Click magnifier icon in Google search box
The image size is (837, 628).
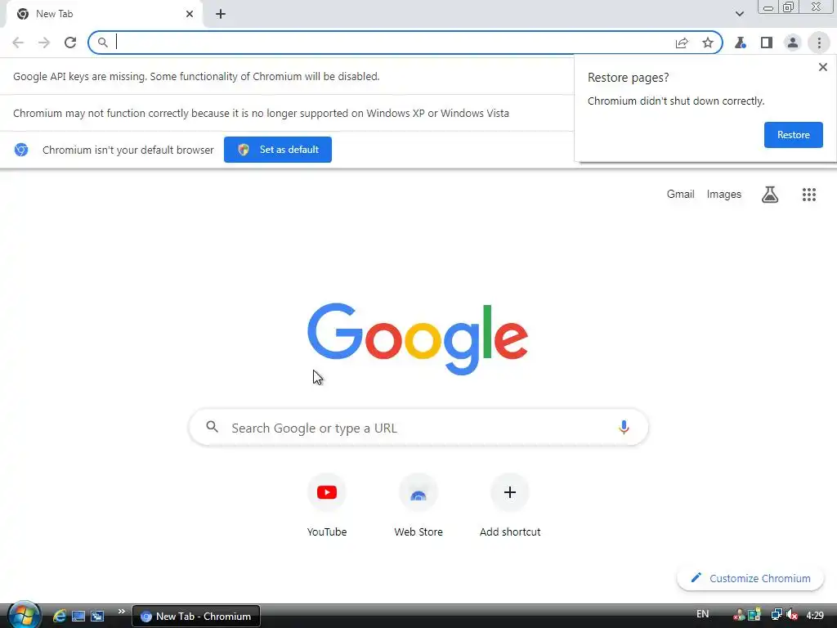(x=212, y=427)
